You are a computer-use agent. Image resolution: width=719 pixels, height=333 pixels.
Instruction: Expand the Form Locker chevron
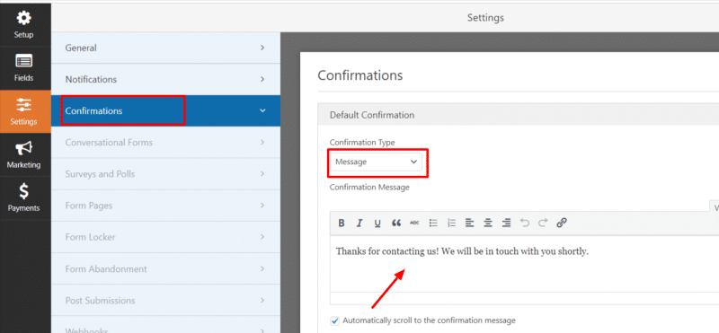coord(262,237)
